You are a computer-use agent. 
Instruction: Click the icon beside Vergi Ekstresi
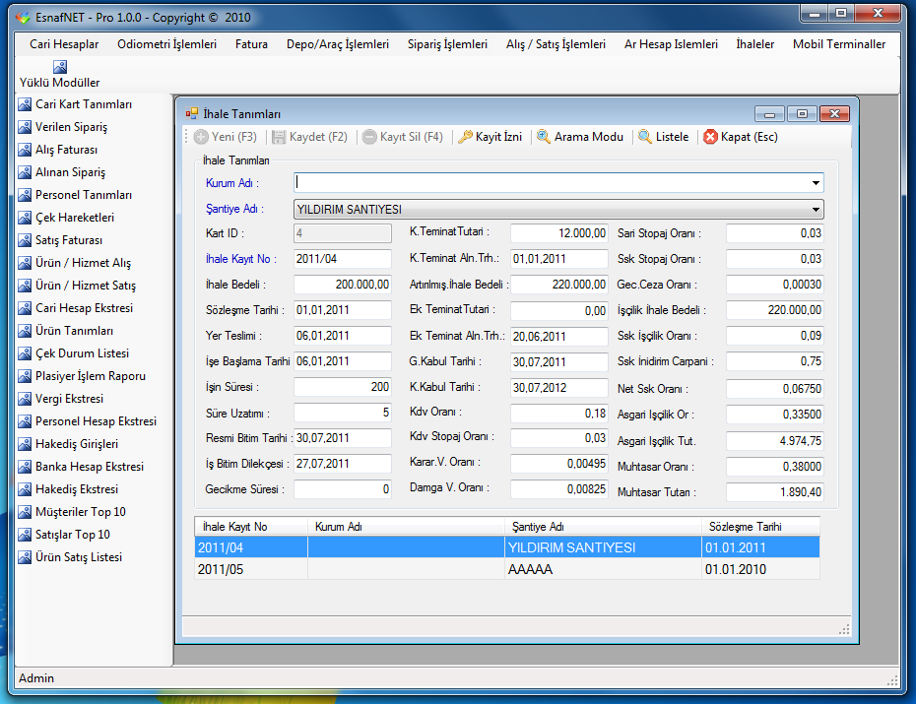tap(25, 400)
